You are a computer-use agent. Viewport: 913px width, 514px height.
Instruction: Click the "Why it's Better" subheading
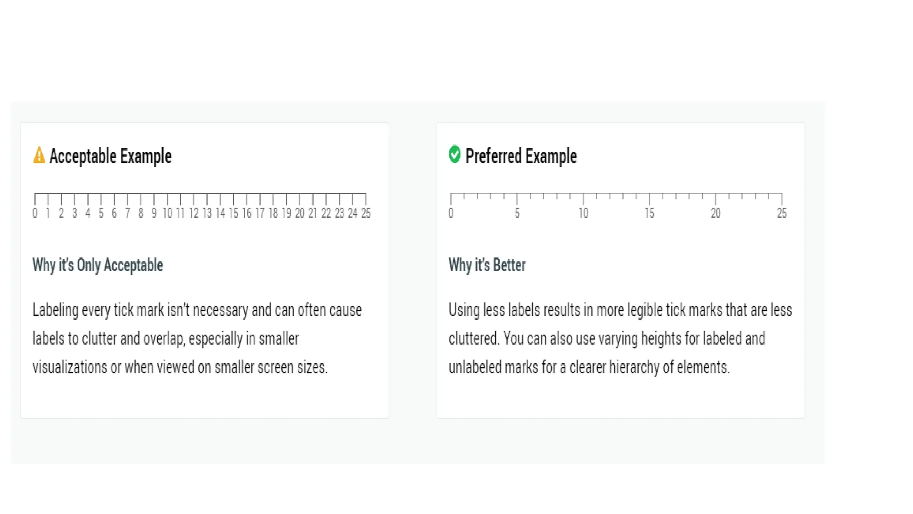tap(487, 265)
